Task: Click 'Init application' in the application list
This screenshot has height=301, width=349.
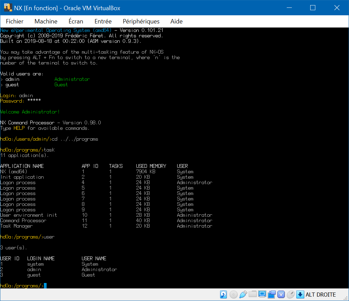Action: pyautogui.click(x=22, y=177)
